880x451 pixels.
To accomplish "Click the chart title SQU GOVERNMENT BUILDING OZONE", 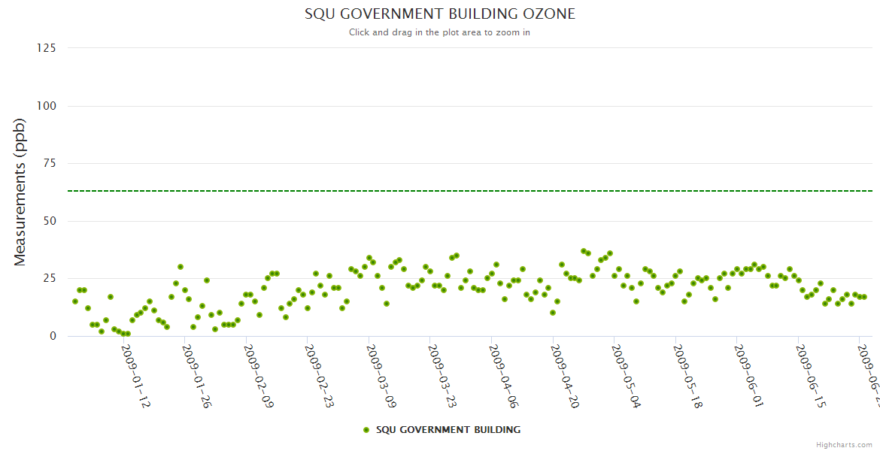I will [x=440, y=14].
